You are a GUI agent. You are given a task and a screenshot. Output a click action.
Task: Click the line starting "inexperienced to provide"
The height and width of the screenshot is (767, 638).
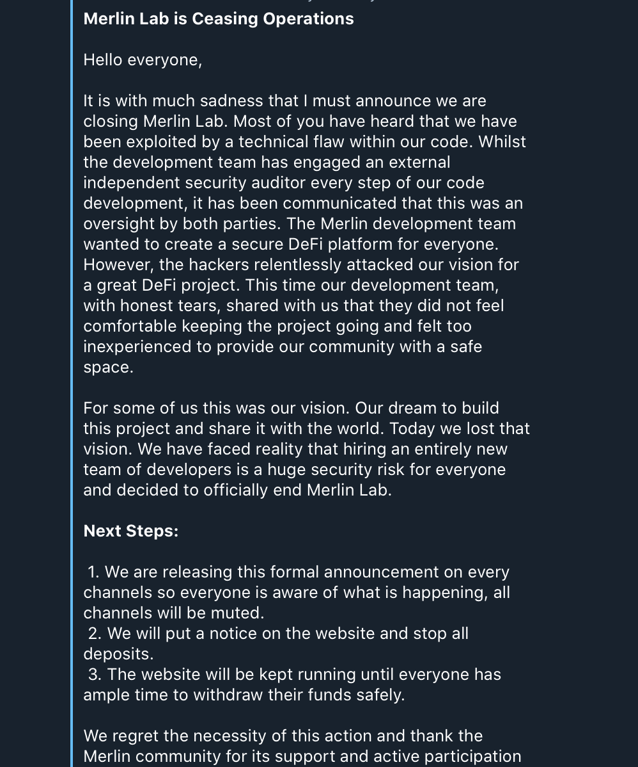pos(283,346)
